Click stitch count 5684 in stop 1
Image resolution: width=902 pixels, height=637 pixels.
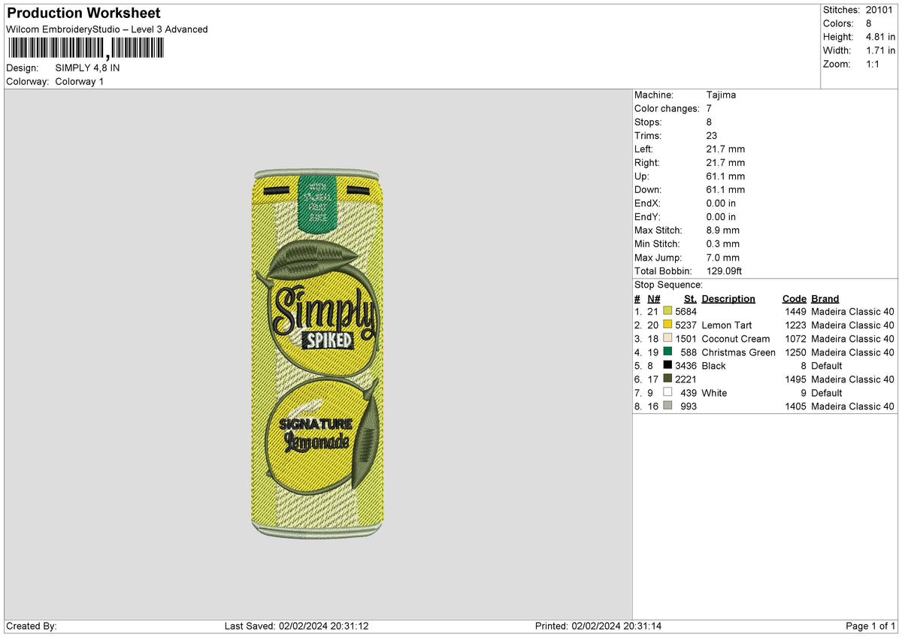pyautogui.click(x=686, y=312)
